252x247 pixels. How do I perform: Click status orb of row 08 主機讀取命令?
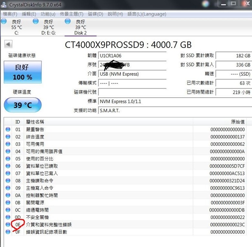[x=8, y=181]
